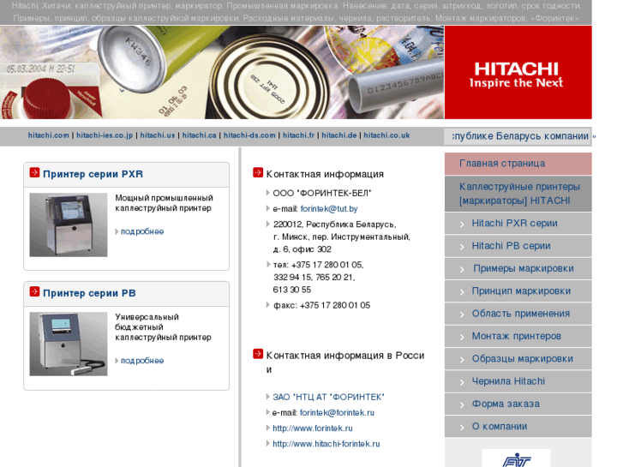Click the red arrow icon beside Принтер серии PXR
Screen dimensions: 623x467
tap(34, 172)
